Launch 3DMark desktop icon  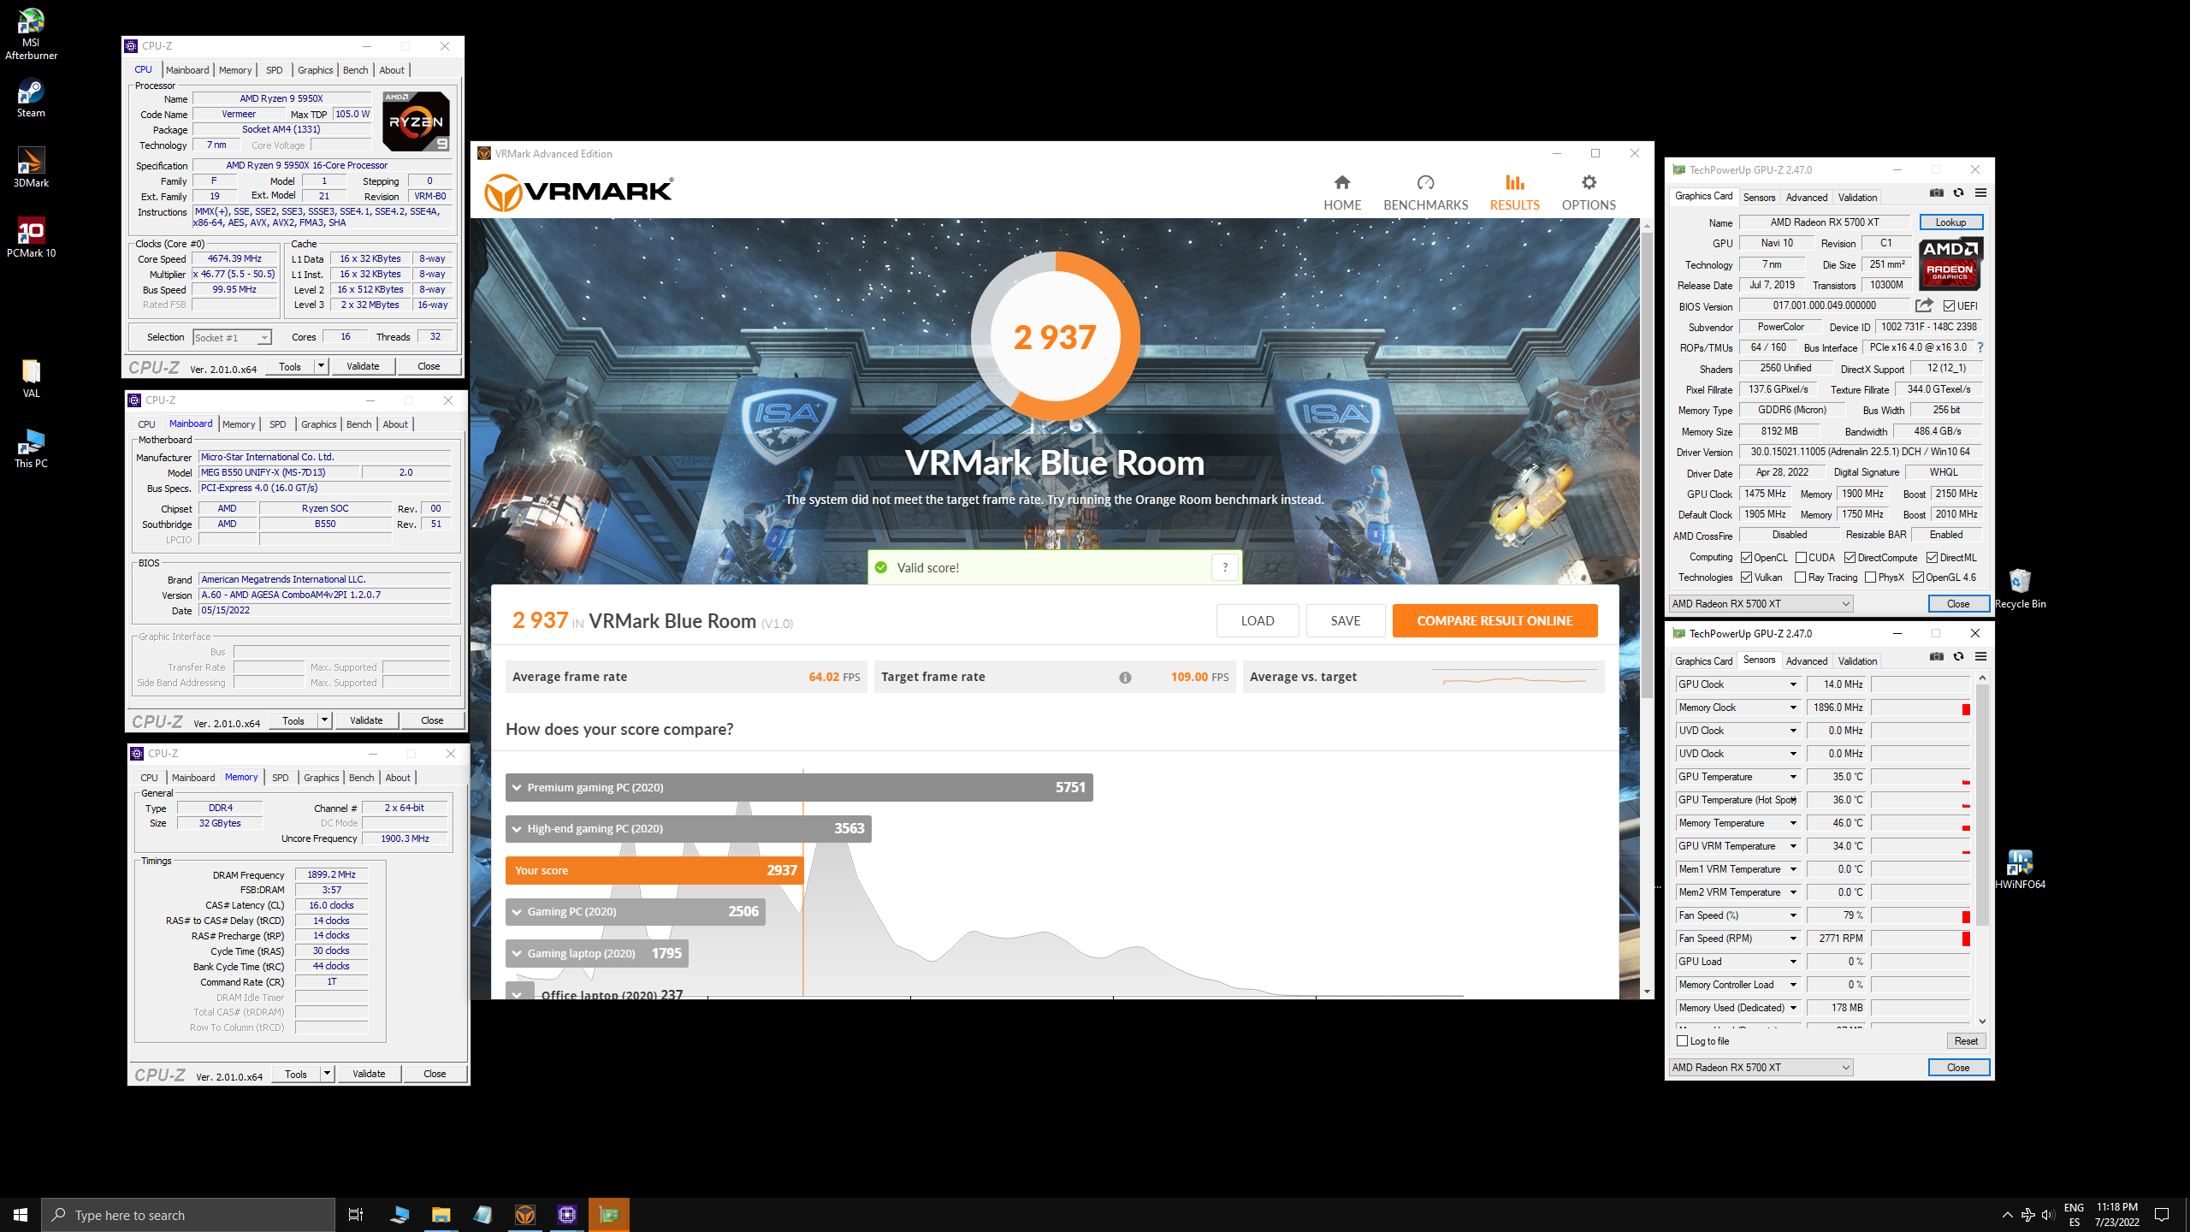(31, 168)
